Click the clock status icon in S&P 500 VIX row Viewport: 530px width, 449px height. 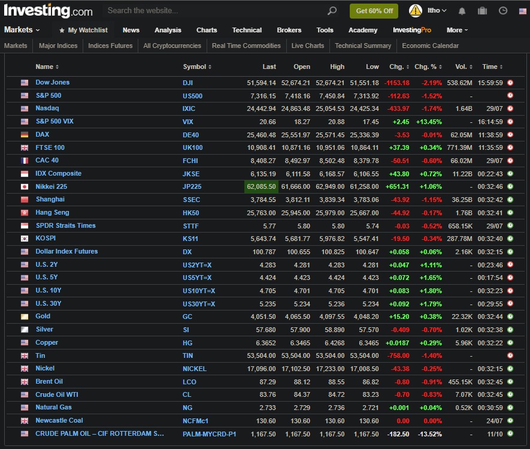[510, 122]
